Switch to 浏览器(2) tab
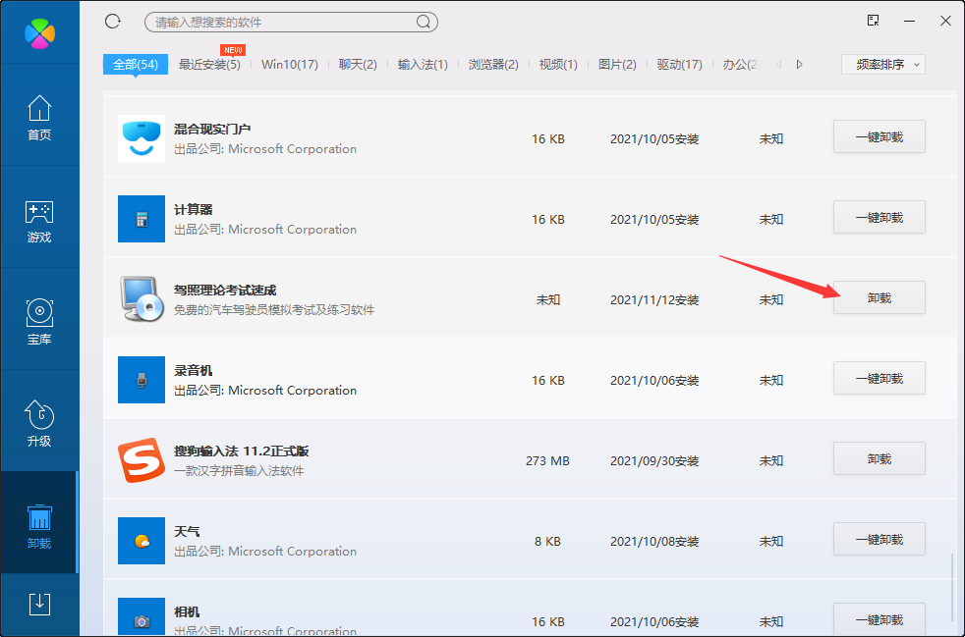The image size is (965, 637). 493,65
